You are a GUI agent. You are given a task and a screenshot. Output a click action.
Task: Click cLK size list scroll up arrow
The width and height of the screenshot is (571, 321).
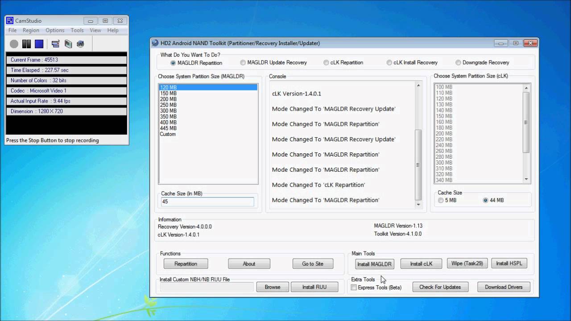tap(526, 87)
